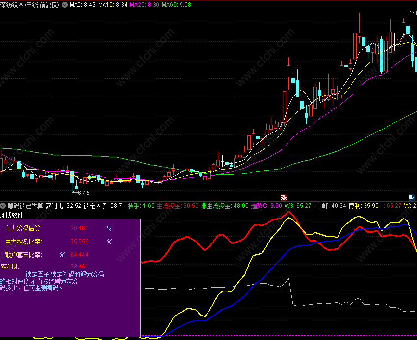Image resolution: width=417 pixels, height=340 pixels.
Task: Open the dropdown icon beside 深纺织A title
Action: click(x=65, y=5)
